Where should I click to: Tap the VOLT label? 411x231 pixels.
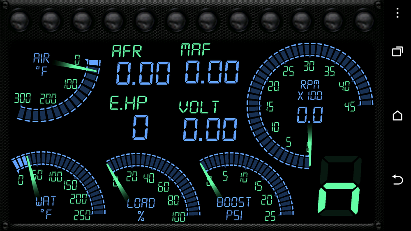199,107
